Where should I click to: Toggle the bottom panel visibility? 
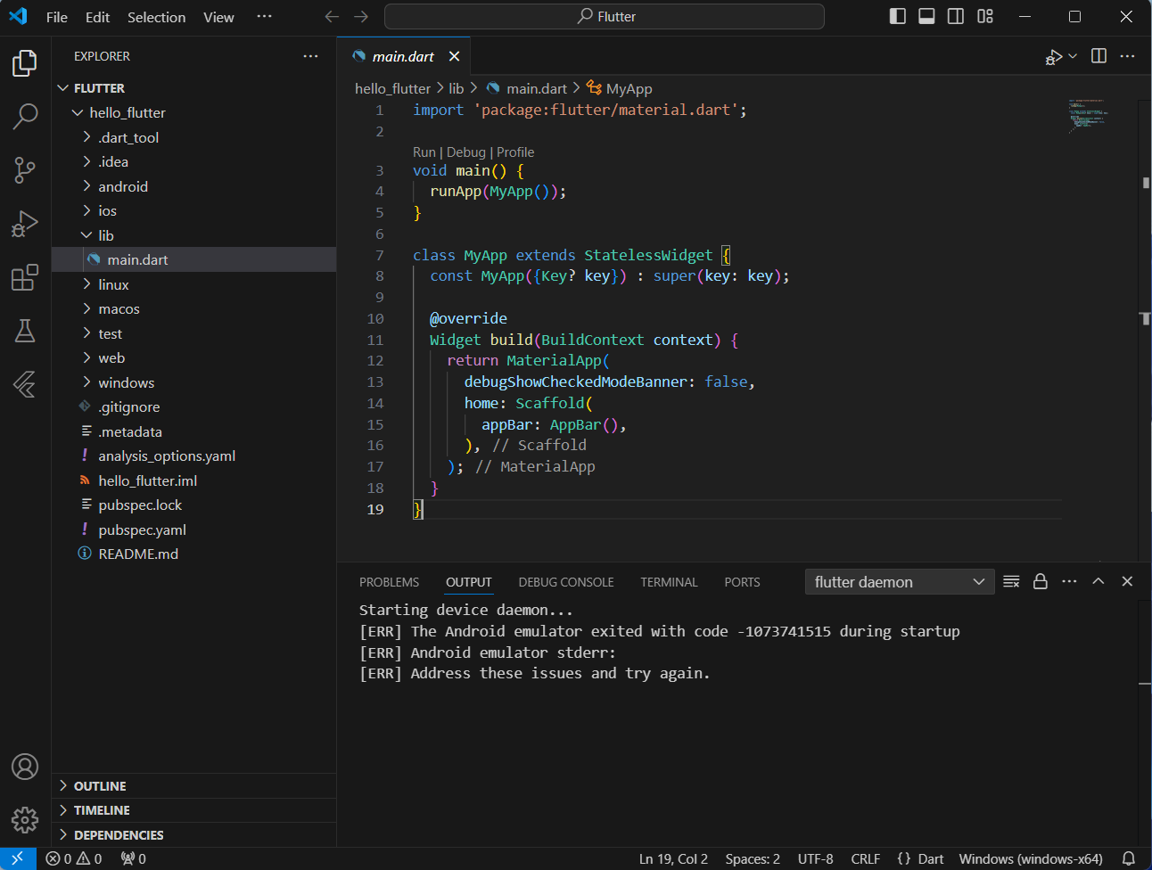coord(926,16)
